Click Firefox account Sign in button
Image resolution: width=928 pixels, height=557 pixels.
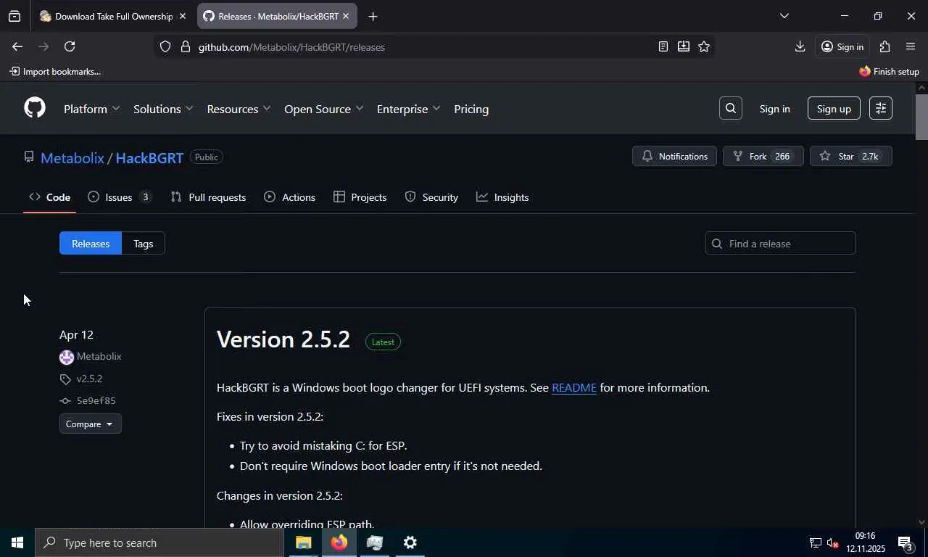(x=842, y=46)
